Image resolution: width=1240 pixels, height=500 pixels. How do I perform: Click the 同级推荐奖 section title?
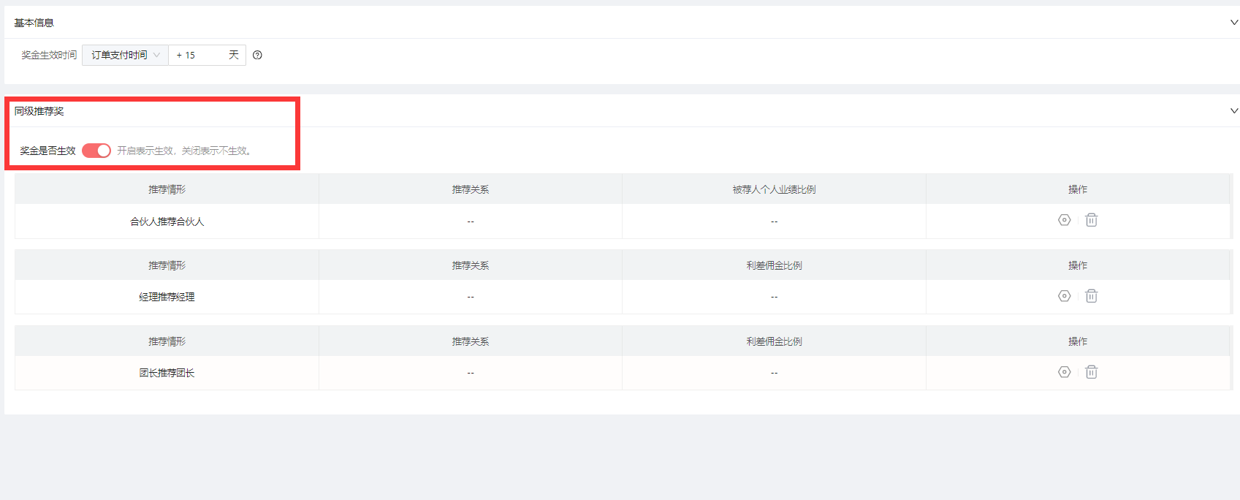(39, 111)
